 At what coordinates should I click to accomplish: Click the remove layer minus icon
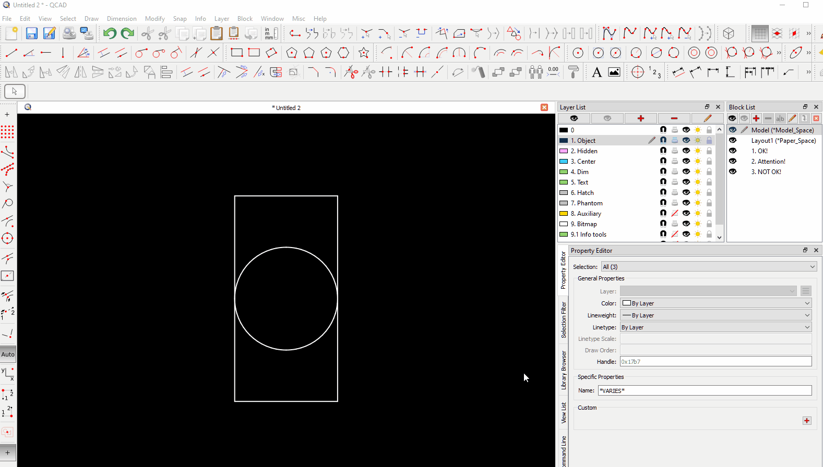pyautogui.click(x=674, y=118)
